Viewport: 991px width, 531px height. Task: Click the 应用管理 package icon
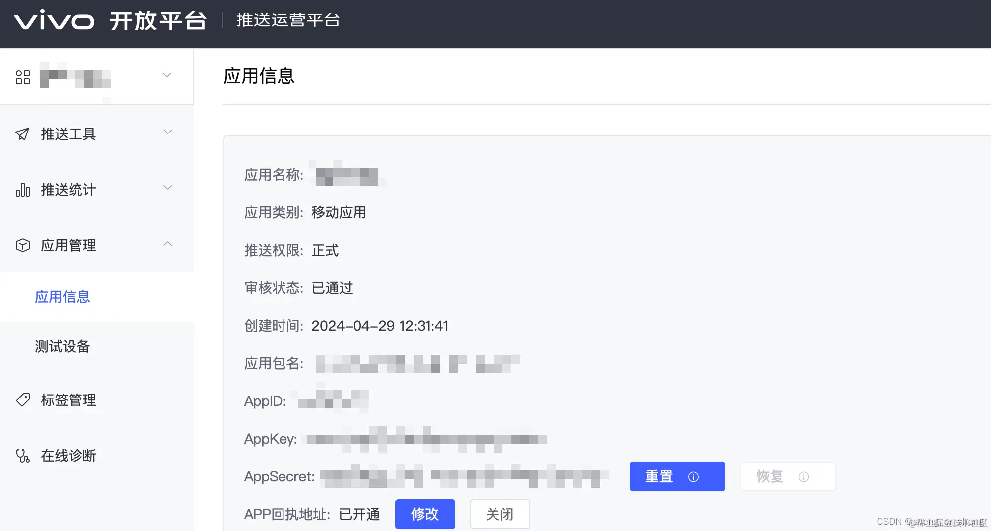22,245
